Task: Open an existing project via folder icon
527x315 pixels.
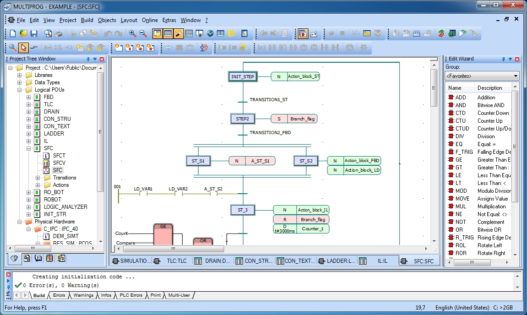Action: [x=23, y=33]
